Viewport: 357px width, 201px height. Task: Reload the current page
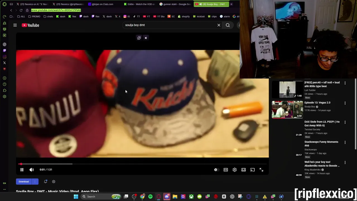tap(21, 10)
